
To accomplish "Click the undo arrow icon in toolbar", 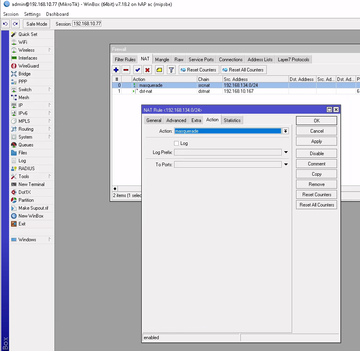I will click(x=6, y=24).
